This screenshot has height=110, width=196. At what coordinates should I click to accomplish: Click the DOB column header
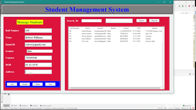139,28
